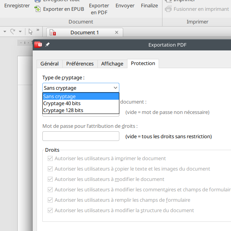Viewport: 231px width, 231px height.
Task: Close the Document 1 tab
Action: [116, 33]
